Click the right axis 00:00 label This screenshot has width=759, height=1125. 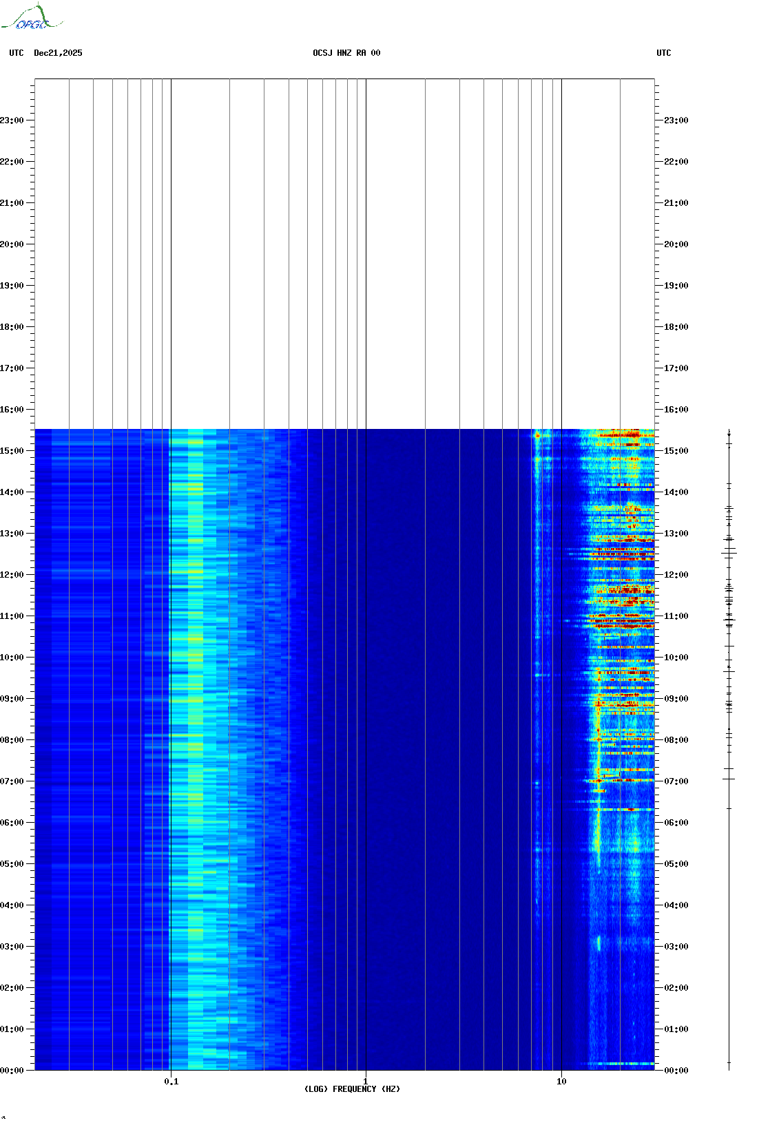tap(676, 1071)
